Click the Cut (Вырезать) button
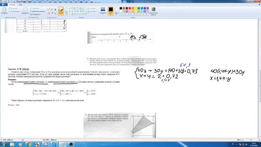261x147 pixels. click(13, 8)
